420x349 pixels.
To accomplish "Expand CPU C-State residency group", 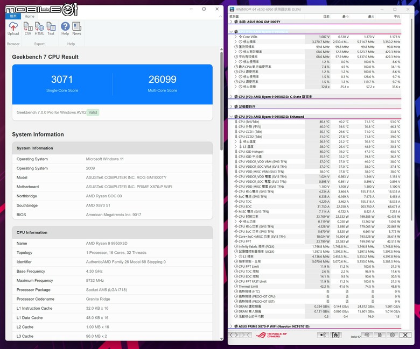I will coord(231,97).
